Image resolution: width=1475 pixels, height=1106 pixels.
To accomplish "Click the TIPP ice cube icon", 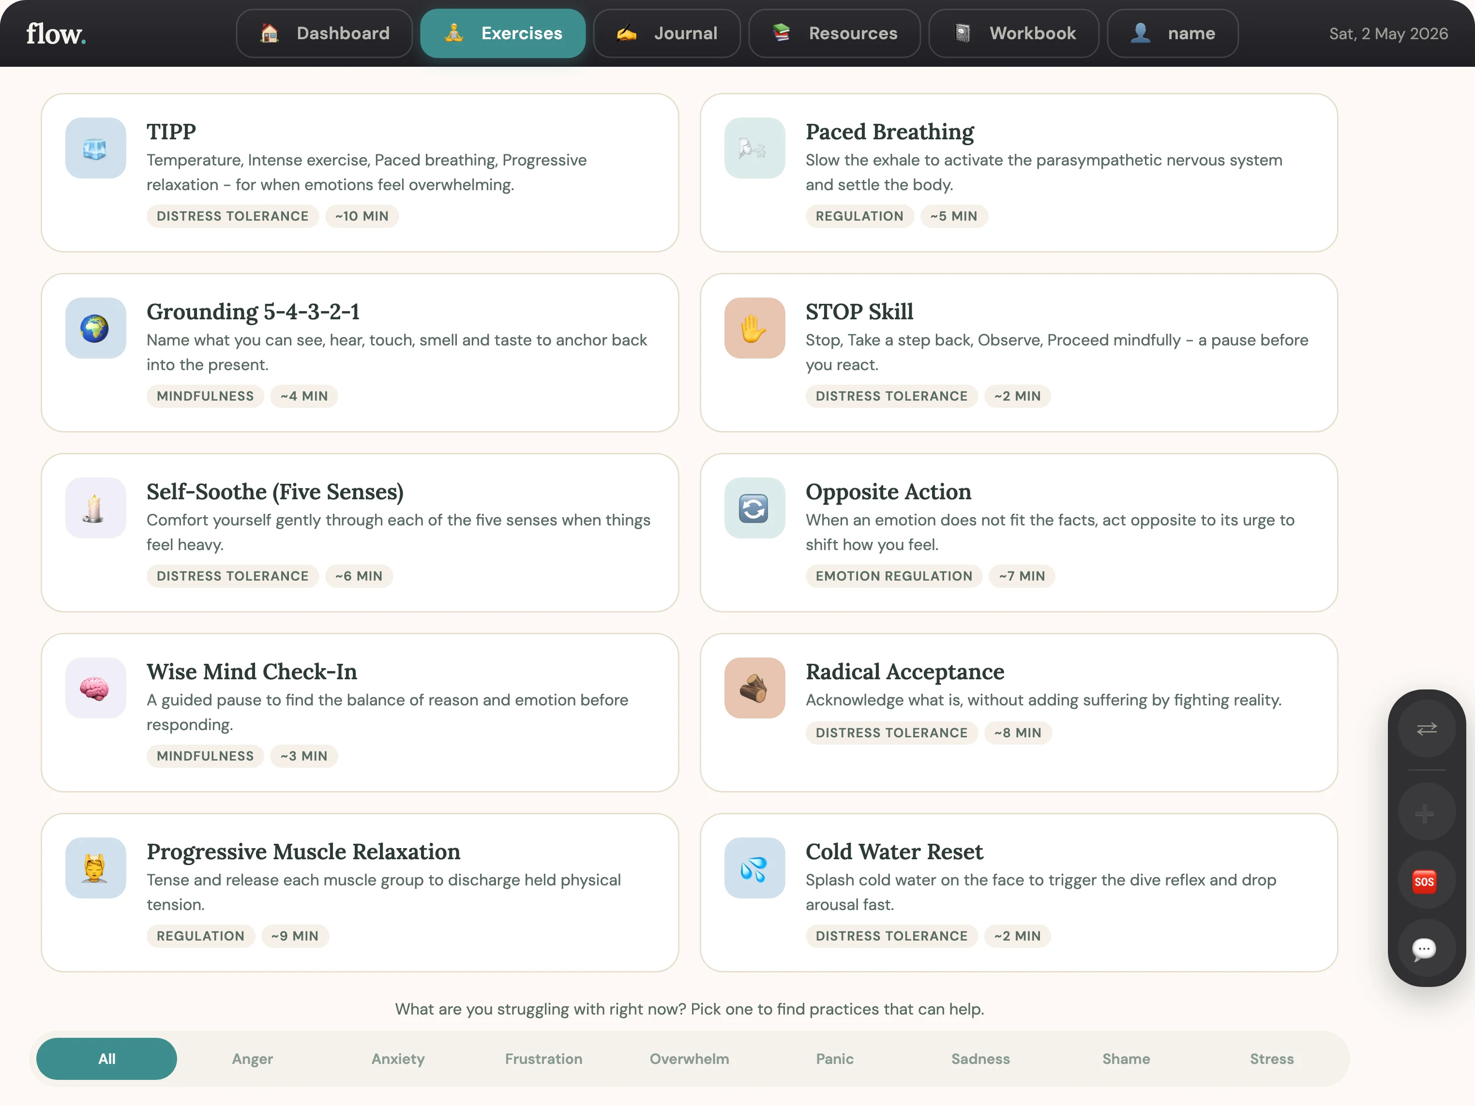I will click(95, 148).
